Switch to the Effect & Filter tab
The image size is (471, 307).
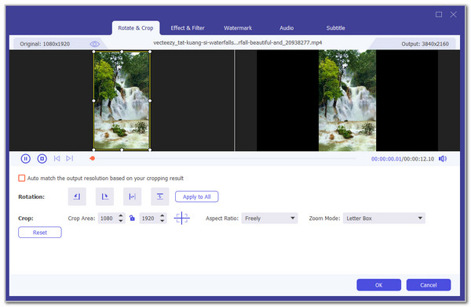pos(188,28)
